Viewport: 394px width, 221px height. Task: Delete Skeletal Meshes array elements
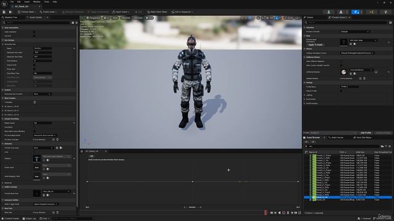tap(364, 79)
